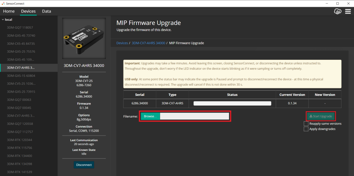Click the Last Known State Idle value
Screen dimensions: 354x176
(x=84, y=154)
